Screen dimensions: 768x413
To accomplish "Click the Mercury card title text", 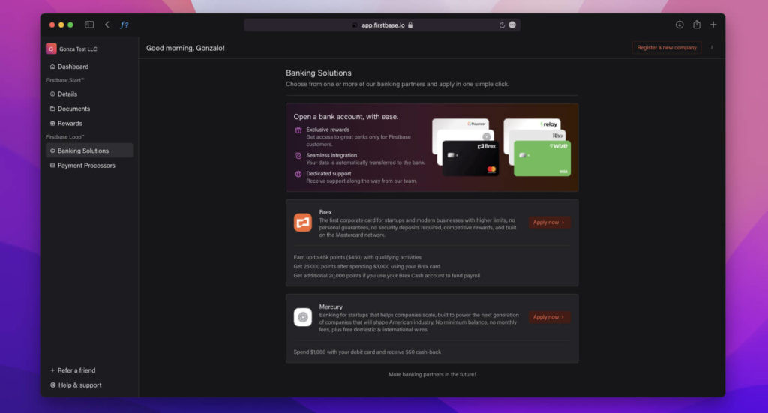I will 331,307.
